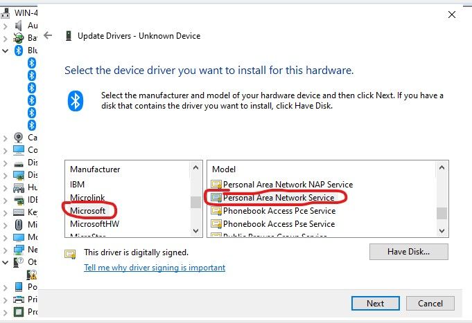
Task: Select Microsoft in the Manufacturer list
Action: pyautogui.click(x=89, y=210)
